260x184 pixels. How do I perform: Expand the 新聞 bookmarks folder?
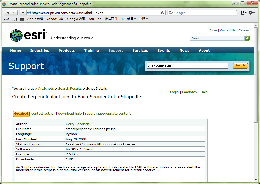pyautogui.click(x=132, y=19)
